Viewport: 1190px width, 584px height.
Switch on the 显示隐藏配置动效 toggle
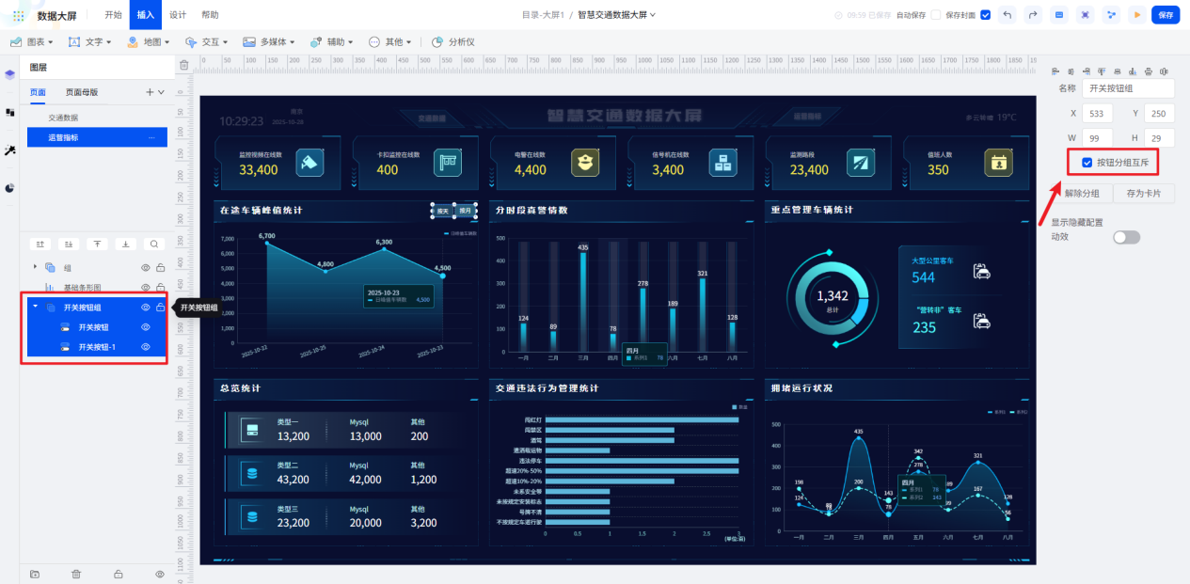coord(1126,237)
